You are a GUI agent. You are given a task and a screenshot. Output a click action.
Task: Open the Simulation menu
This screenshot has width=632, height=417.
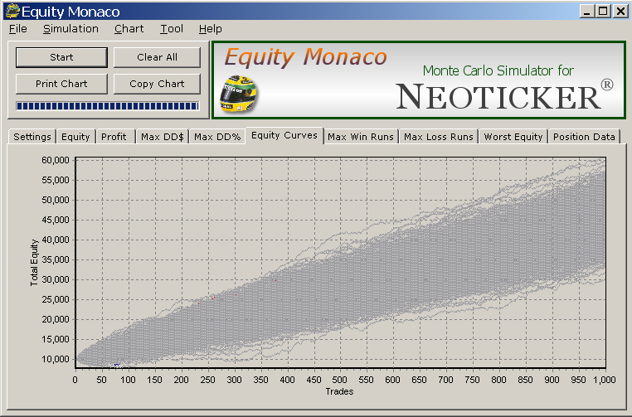(71, 29)
